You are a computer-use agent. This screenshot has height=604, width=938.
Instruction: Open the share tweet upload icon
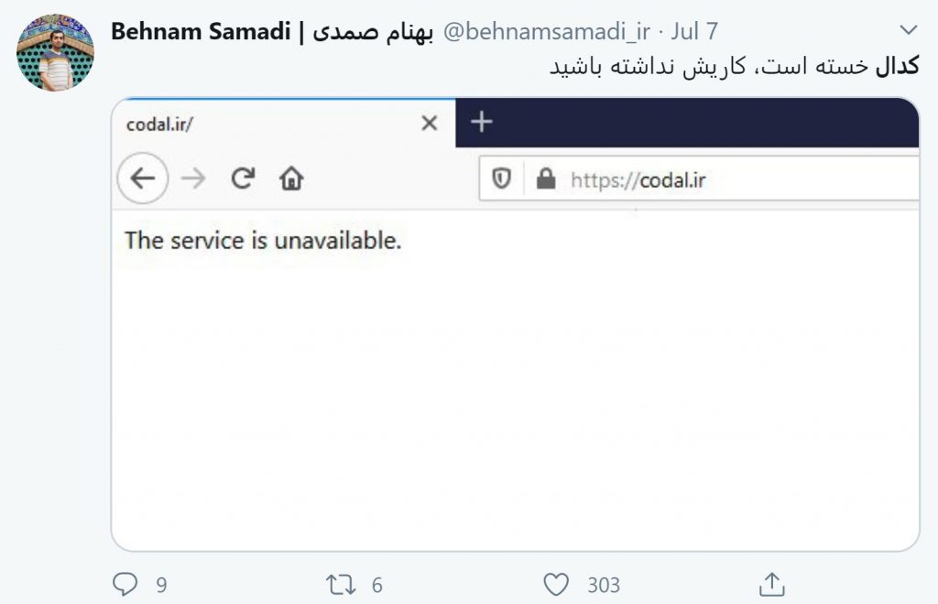[771, 584]
